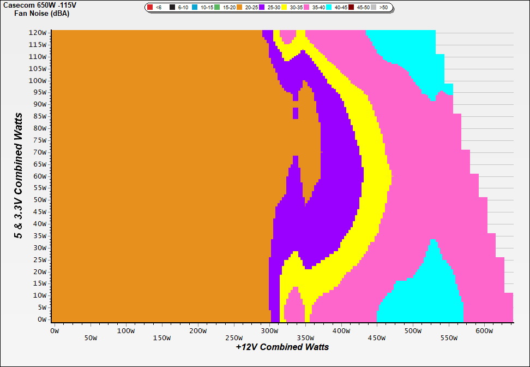530x367 pixels.
Task: Click the 600W label on horizontal axis
Action: (x=485, y=330)
